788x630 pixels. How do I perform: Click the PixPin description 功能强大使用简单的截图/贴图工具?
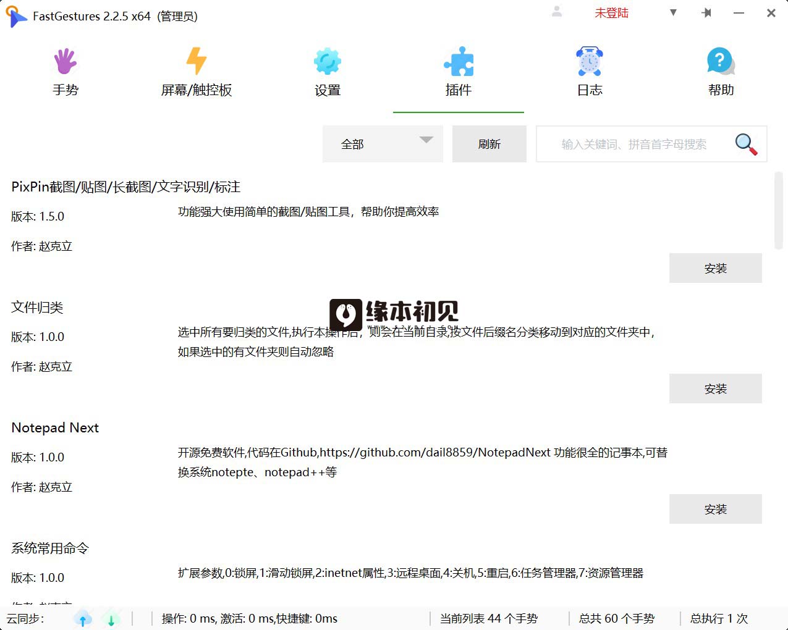(x=308, y=211)
